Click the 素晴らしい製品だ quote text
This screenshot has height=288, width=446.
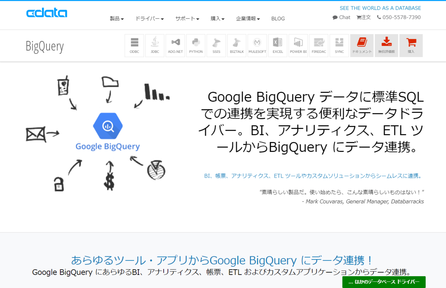click(x=342, y=192)
